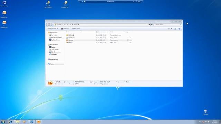221x124 pixels.
Task: Go forward in Explorer history
Action: (51, 25)
